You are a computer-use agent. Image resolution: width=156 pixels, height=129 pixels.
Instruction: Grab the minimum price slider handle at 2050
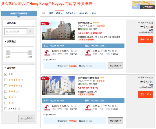[x=8, y=52]
